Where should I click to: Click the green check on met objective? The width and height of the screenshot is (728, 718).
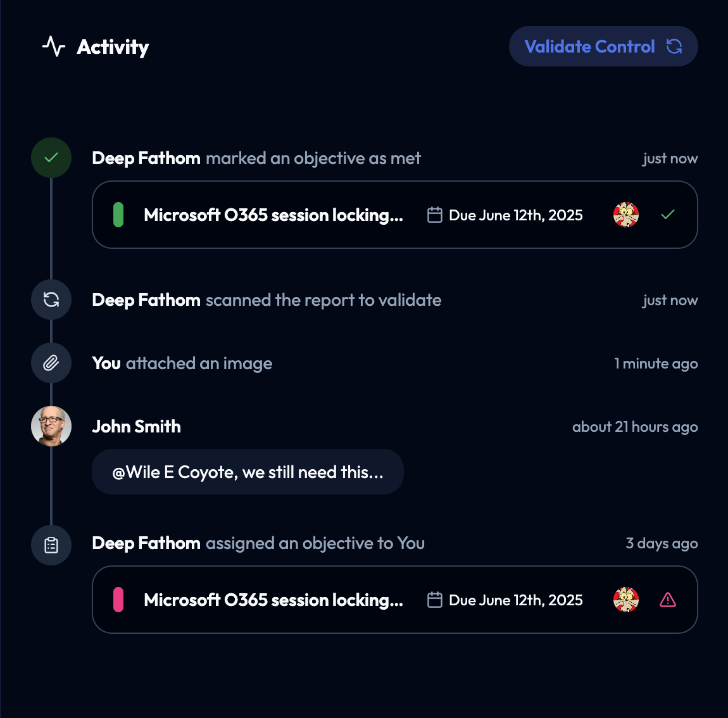668,215
